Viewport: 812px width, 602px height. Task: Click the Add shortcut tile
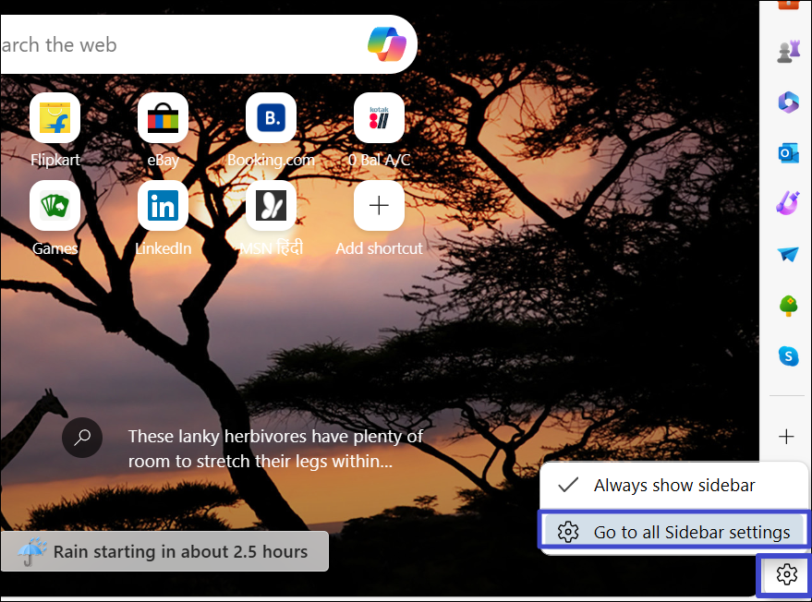coord(379,206)
